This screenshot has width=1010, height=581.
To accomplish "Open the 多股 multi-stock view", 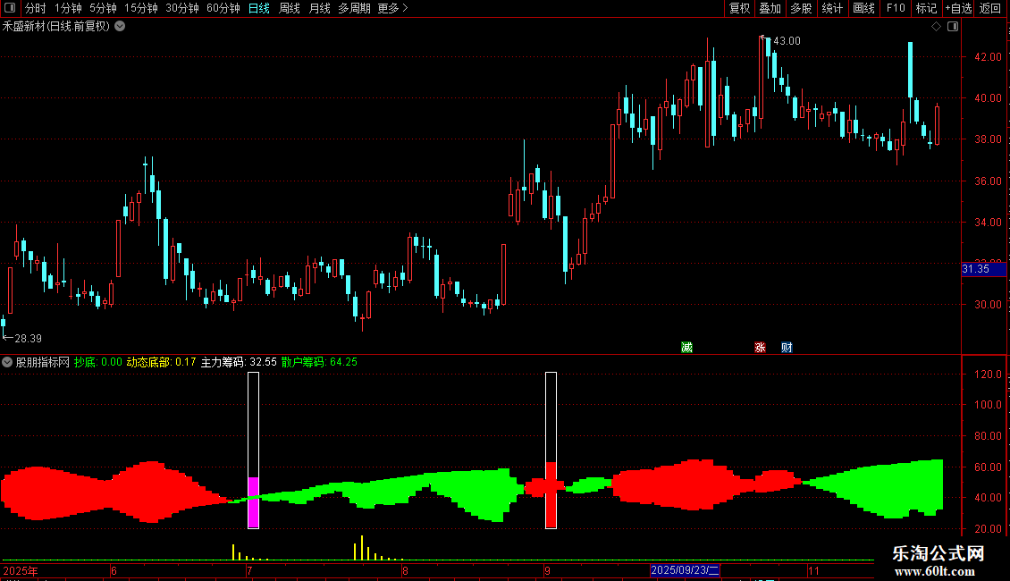I will (802, 8).
